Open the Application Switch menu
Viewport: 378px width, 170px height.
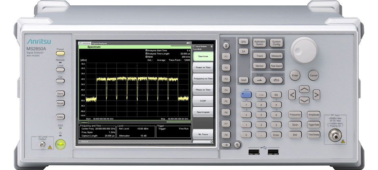[x=260, y=43]
